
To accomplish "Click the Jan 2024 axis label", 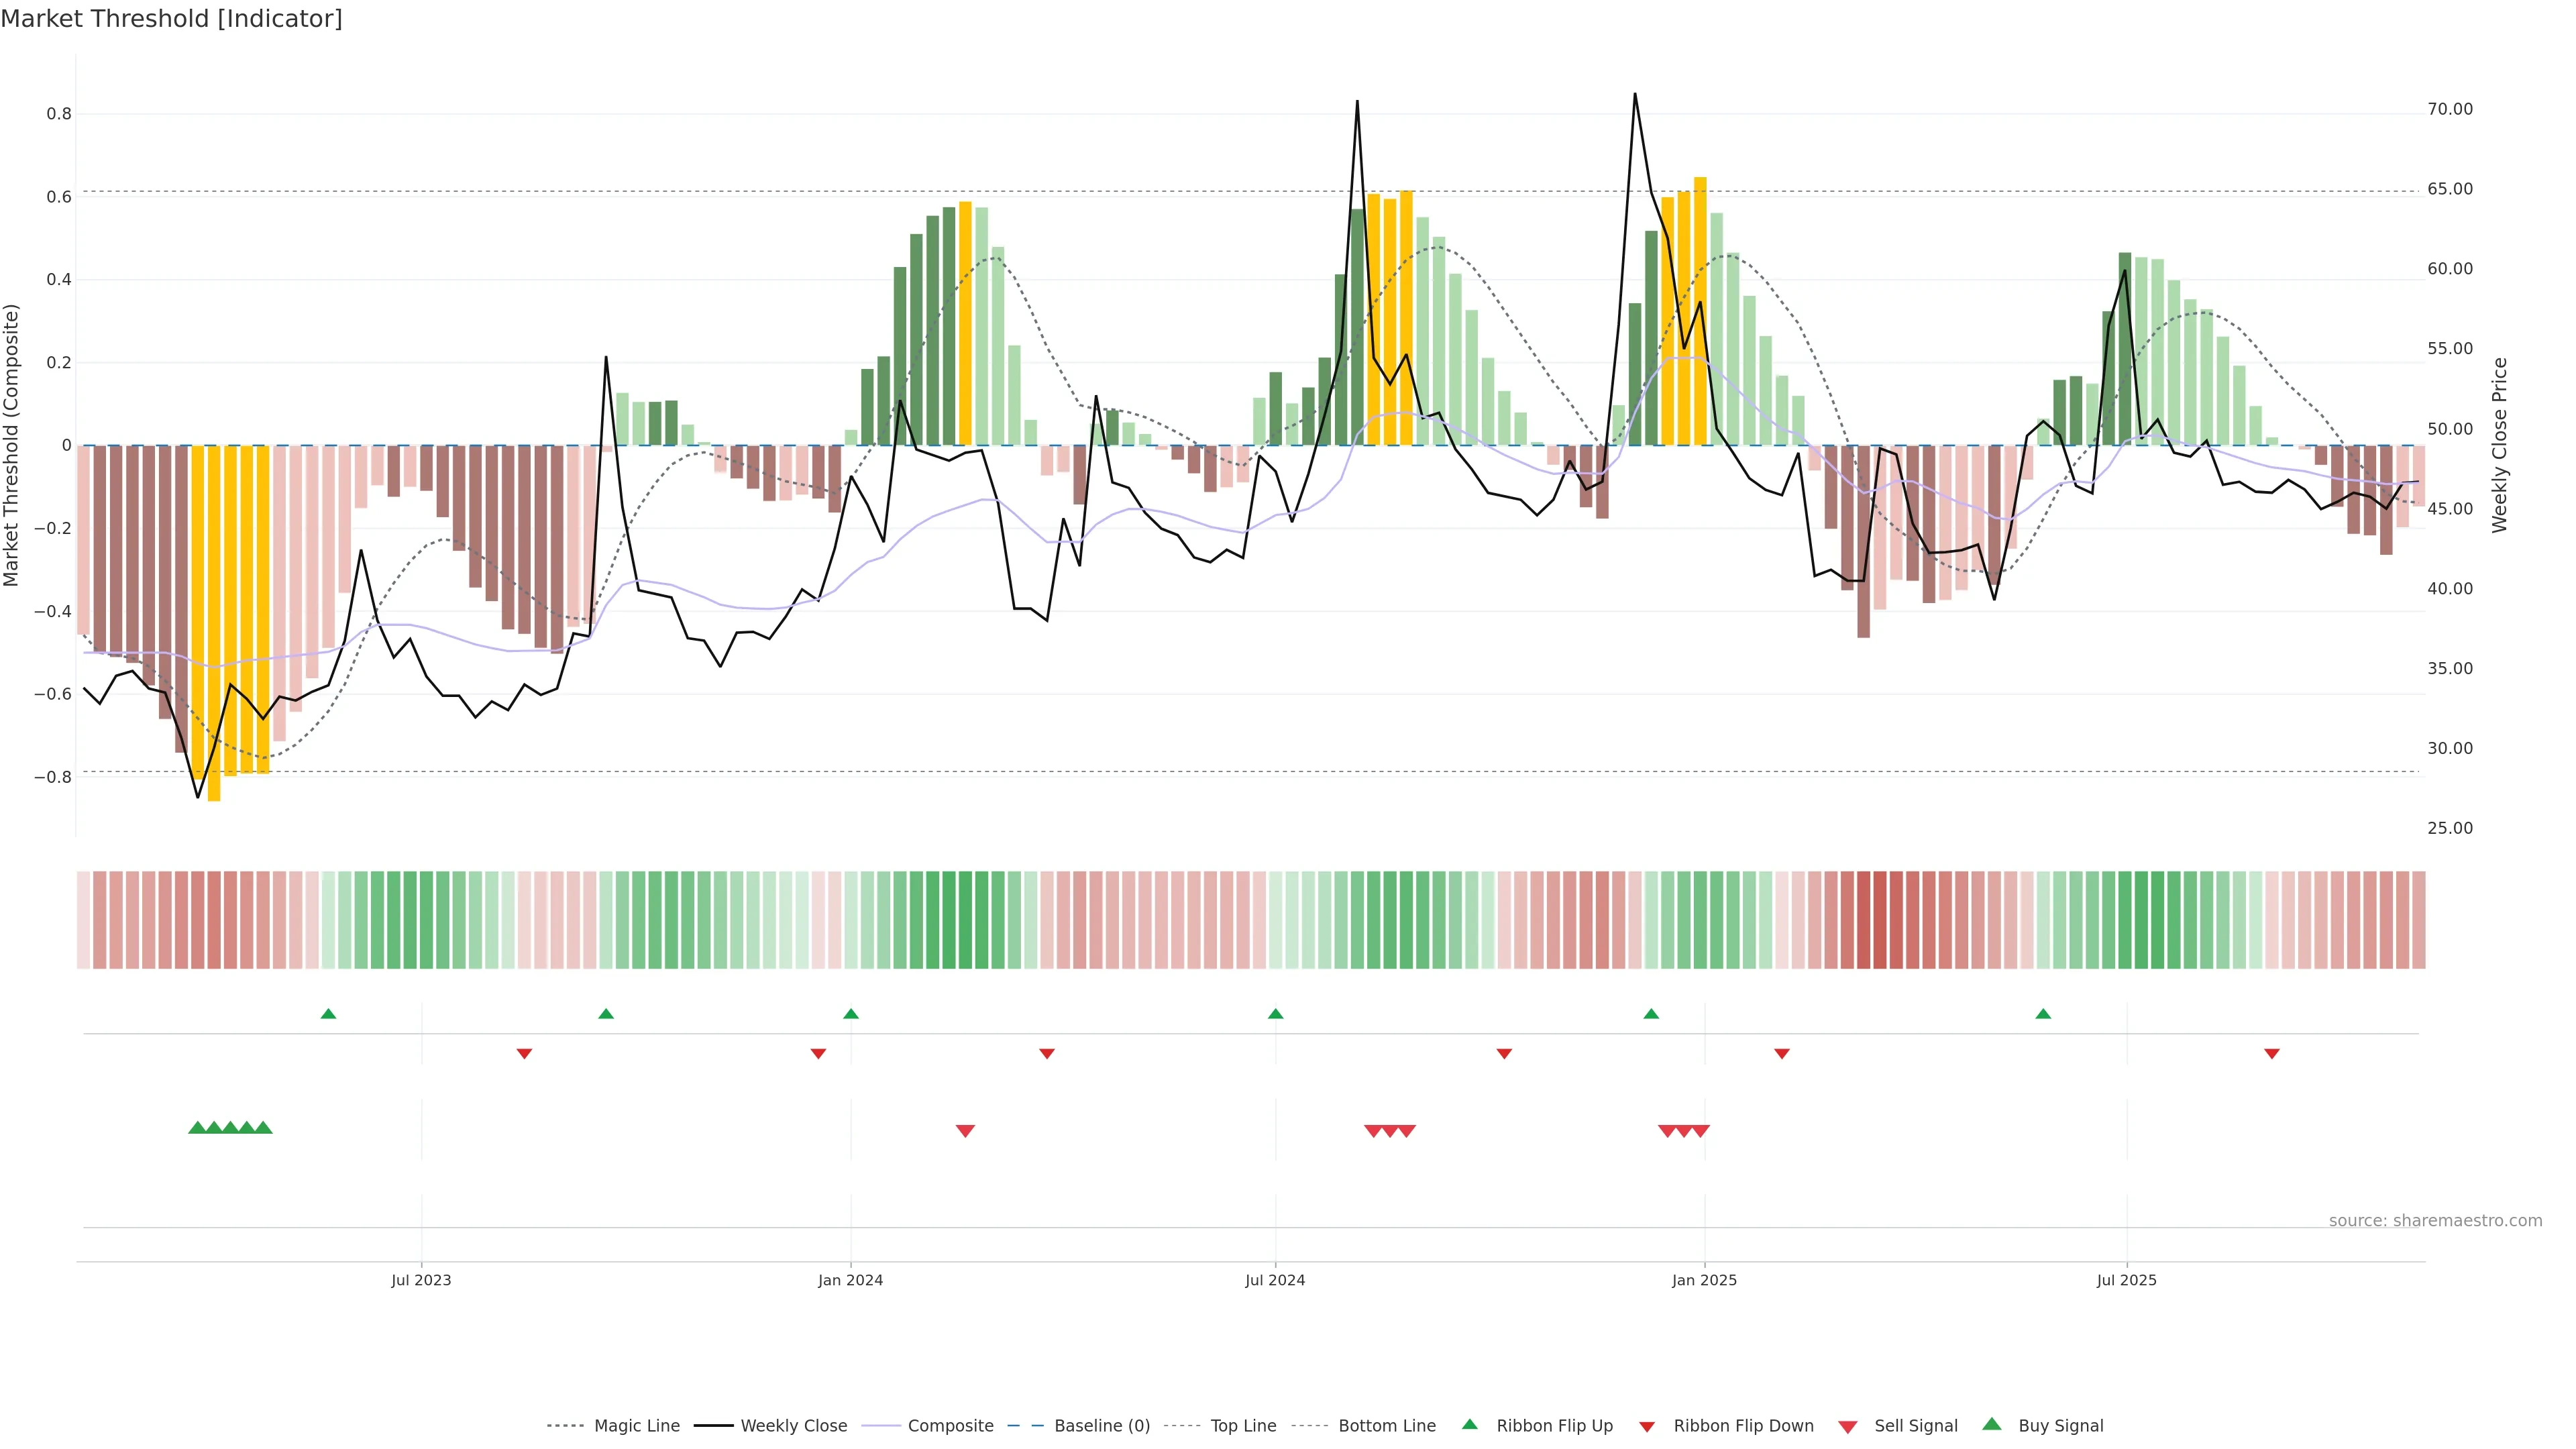I will [x=850, y=1280].
